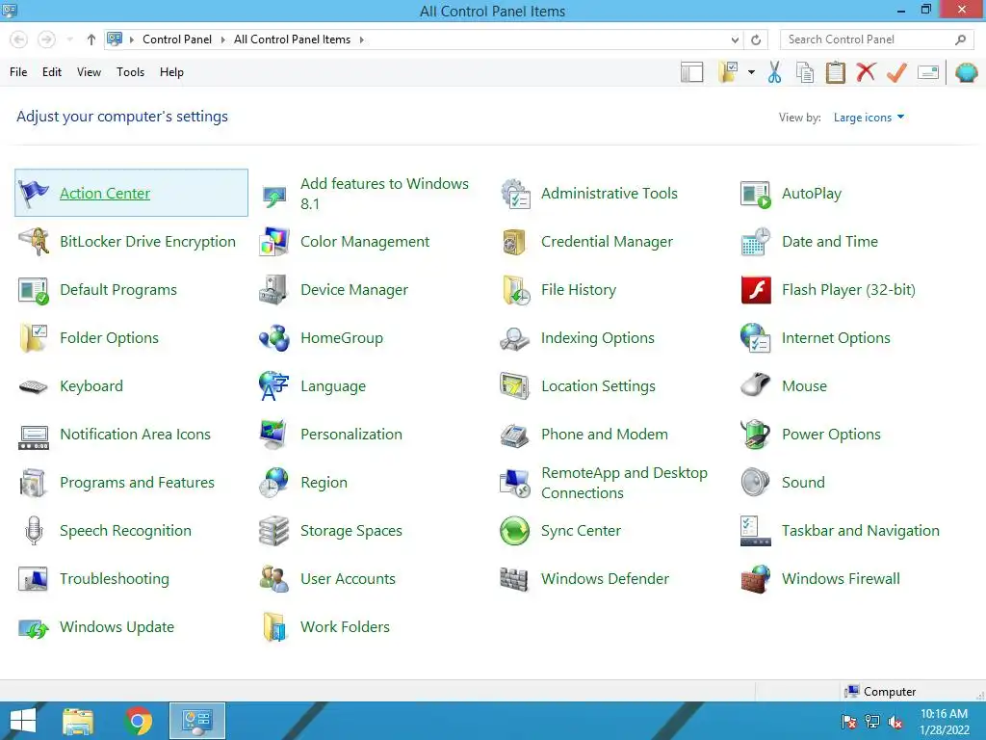
Task: Open the Storage Spaces drives icon
Action: [274, 531]
